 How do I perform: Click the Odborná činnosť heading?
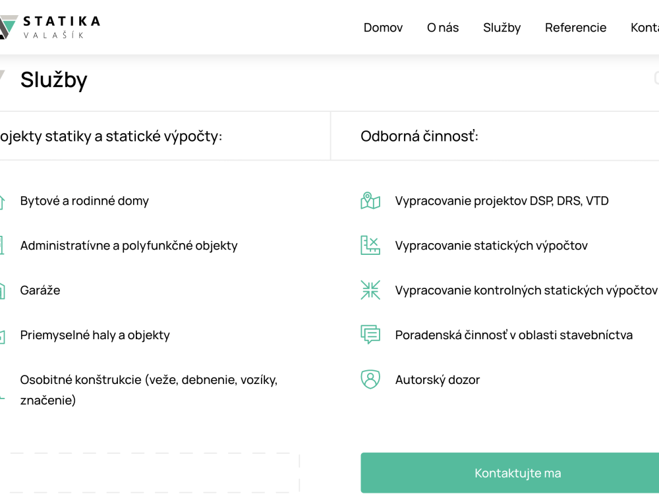click(419, 136)
